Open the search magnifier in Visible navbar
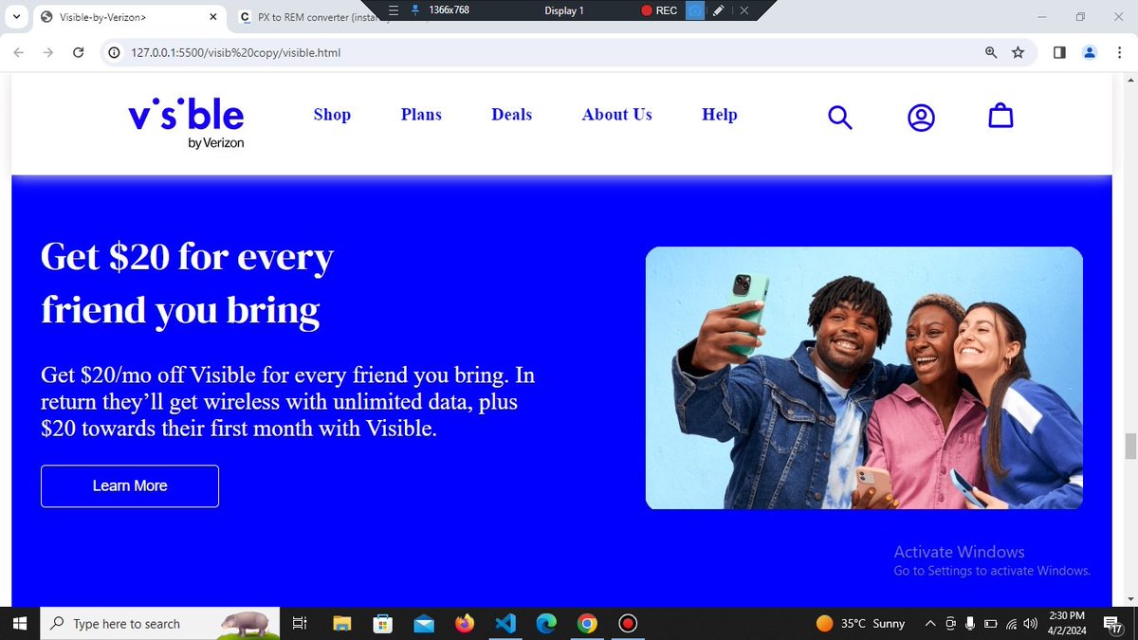1138x640 pixels. 840,117
